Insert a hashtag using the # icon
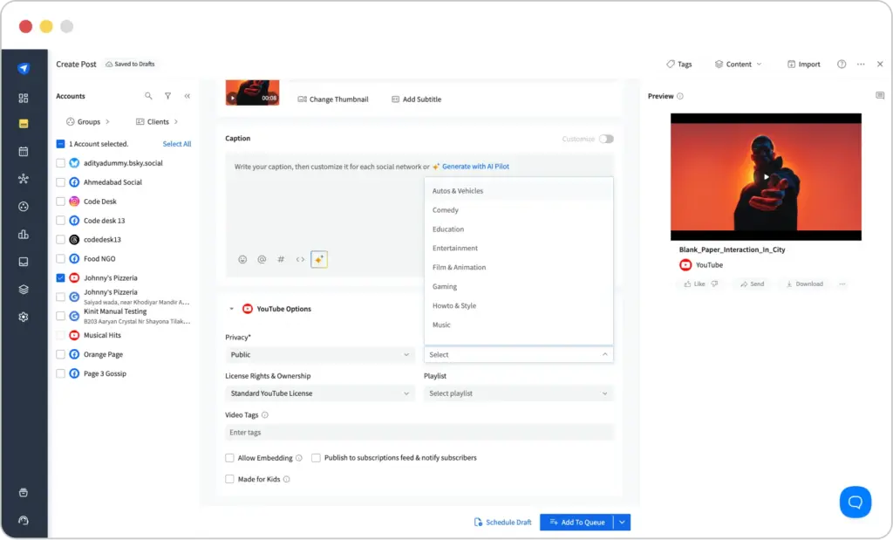 (281, 259)
